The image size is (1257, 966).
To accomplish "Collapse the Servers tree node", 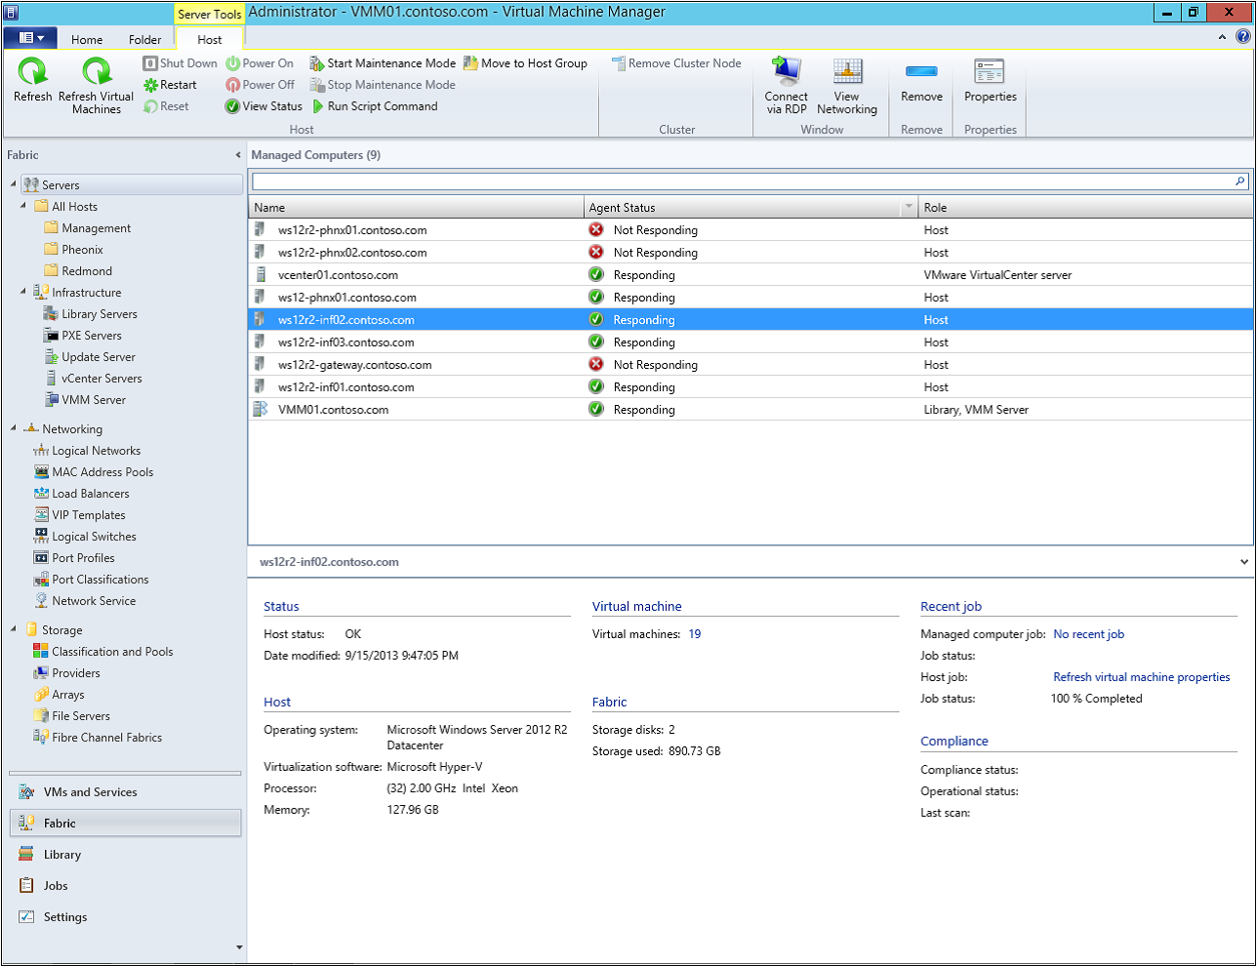I will pyautogui.click(x=14, y=184).
